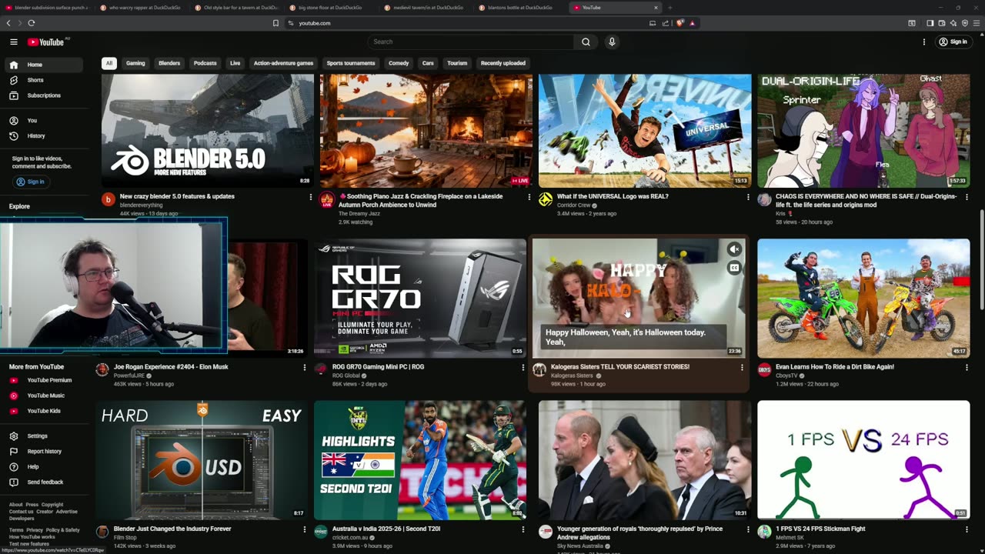Open options for Kalogeras Sisters video
Screen dimensions: 985x554
pyautogui.click(x=742, y=368)
